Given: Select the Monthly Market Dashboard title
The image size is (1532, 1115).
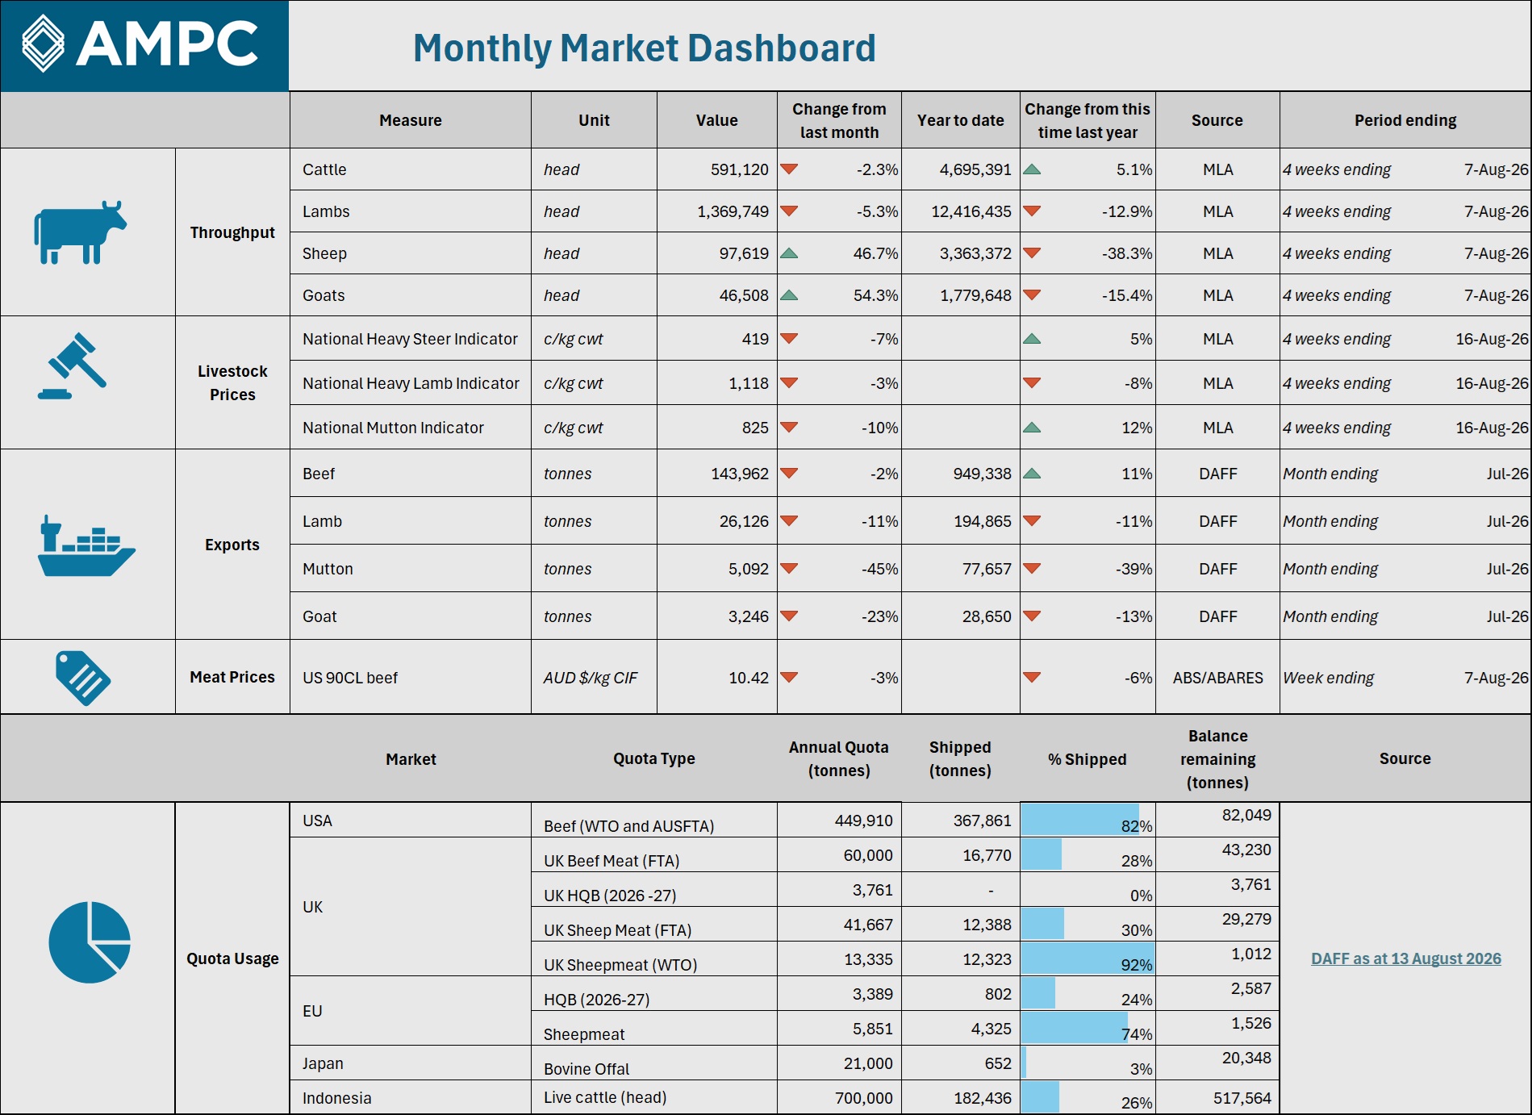Looking at the screenshot, I should 644,48.
